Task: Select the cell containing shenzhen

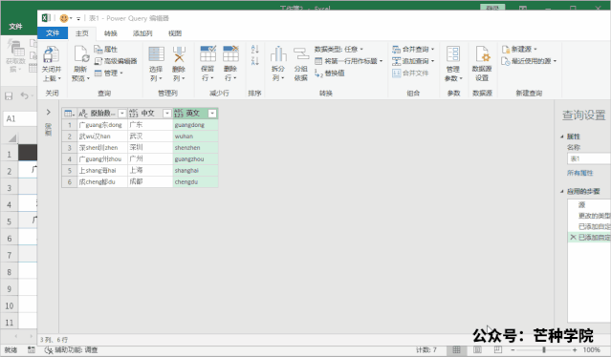Action: (x=195, y=147)
